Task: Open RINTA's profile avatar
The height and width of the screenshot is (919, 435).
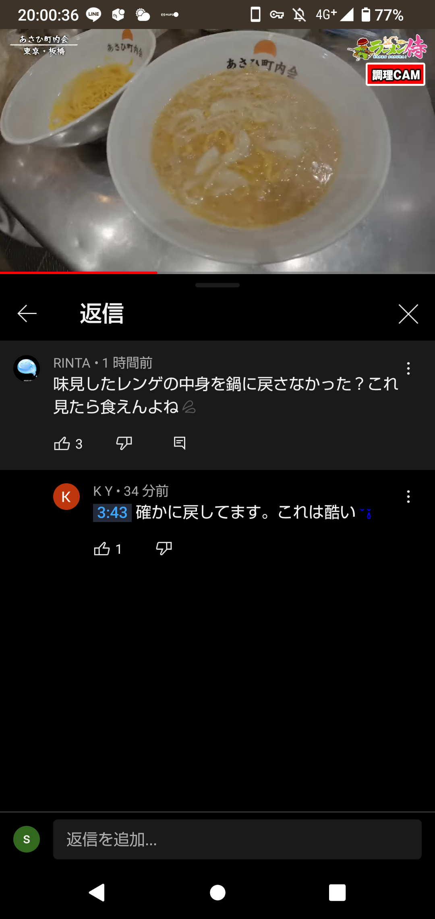Action: [27, 368]
